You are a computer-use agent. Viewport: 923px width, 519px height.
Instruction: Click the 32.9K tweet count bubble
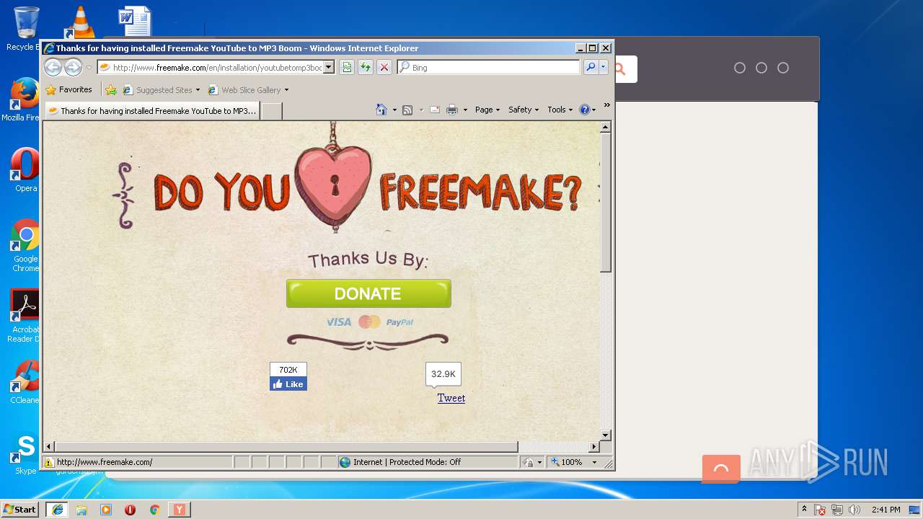click(443, 374)
